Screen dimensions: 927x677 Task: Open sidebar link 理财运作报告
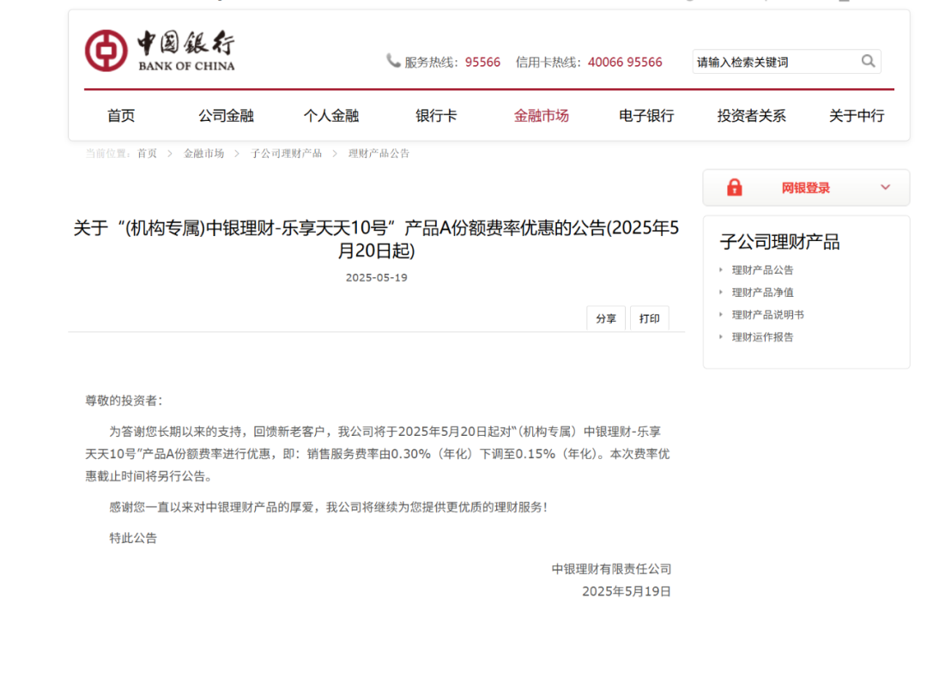click(x=763, y=337)
